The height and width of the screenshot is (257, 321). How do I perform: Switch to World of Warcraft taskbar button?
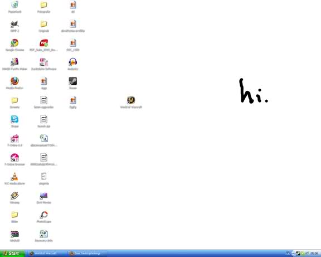pos(46,254)
